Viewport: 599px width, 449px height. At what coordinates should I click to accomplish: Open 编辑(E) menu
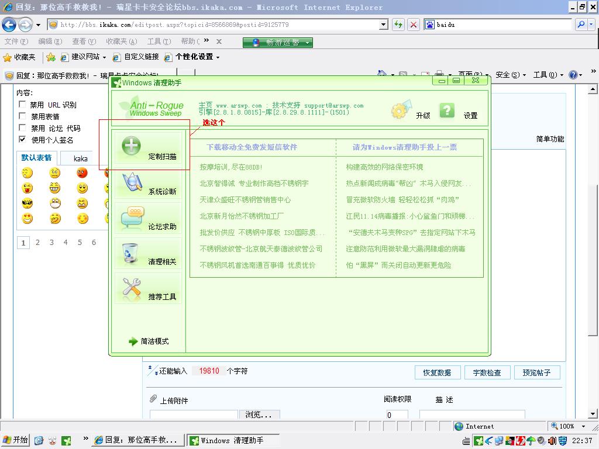click(50, 42)
